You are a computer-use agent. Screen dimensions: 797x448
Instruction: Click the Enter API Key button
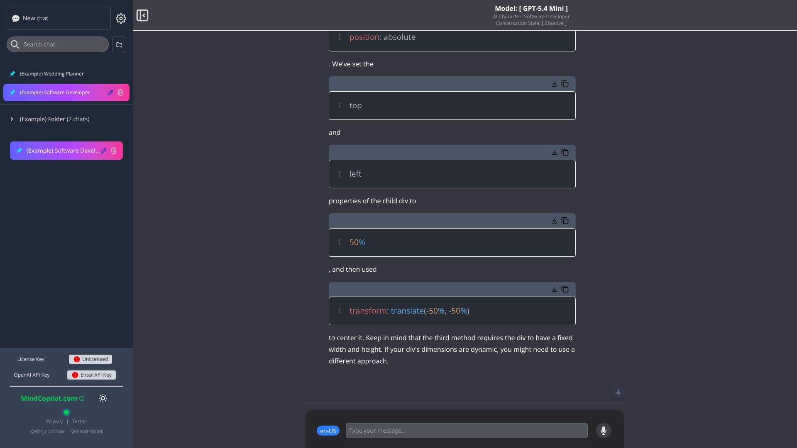91,375
